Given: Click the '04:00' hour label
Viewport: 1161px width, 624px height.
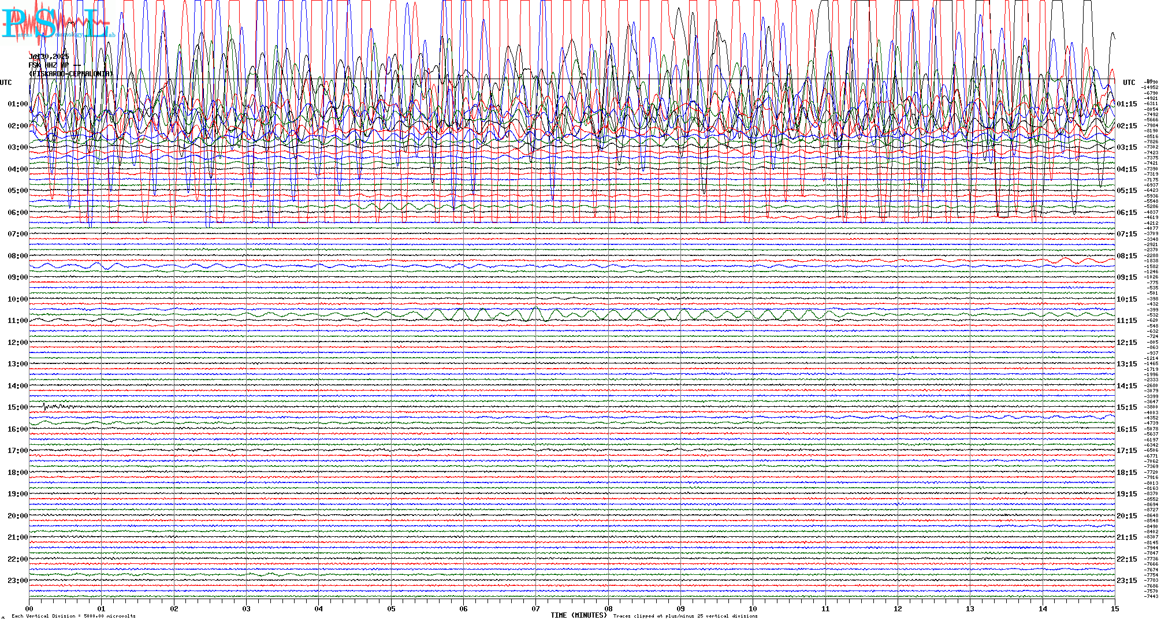Looking at the screenshot, I should (x=18, y=169).
